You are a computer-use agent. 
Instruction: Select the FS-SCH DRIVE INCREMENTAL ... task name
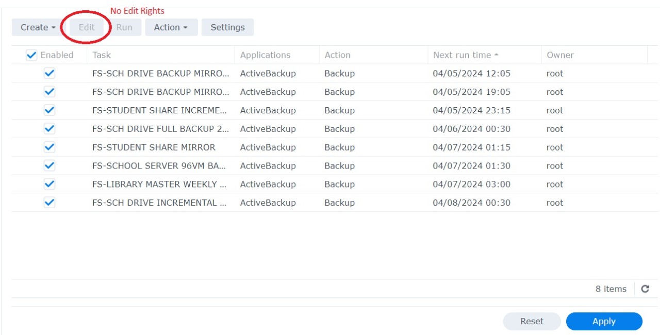(159, 203)
